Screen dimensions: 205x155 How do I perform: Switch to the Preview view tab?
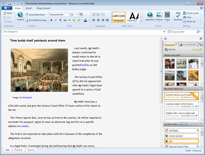pyautogui.click(x=18, y=150)
